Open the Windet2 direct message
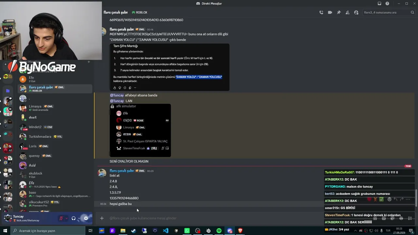The height and width of the screenshot is (235, 418). pyautogui.click(x=55, y=127)
